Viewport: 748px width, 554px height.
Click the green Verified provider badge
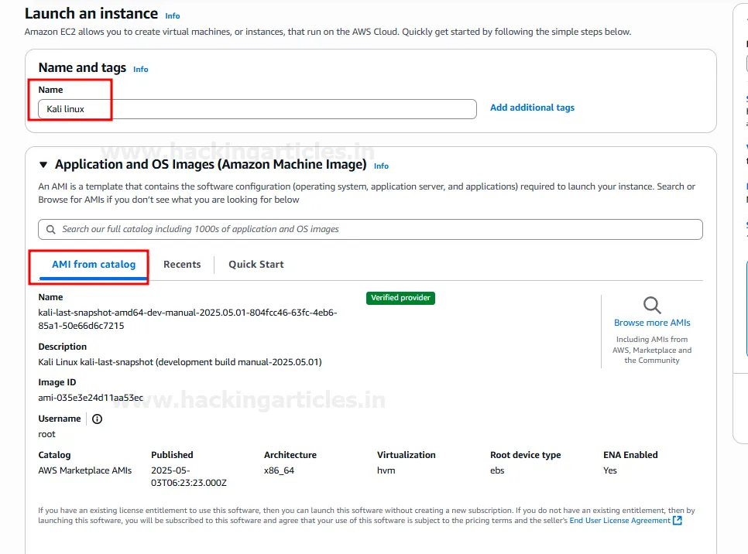coord(400,298)
